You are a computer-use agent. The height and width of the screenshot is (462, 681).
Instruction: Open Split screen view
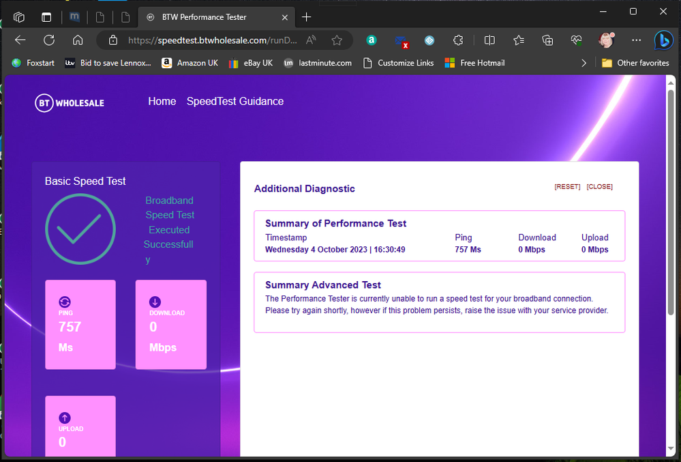tap(489, 41)
